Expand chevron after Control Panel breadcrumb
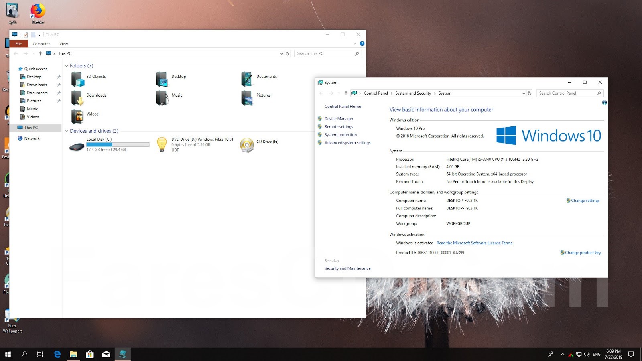The width and height of the screenshot is (642, 361). point(392,93)
